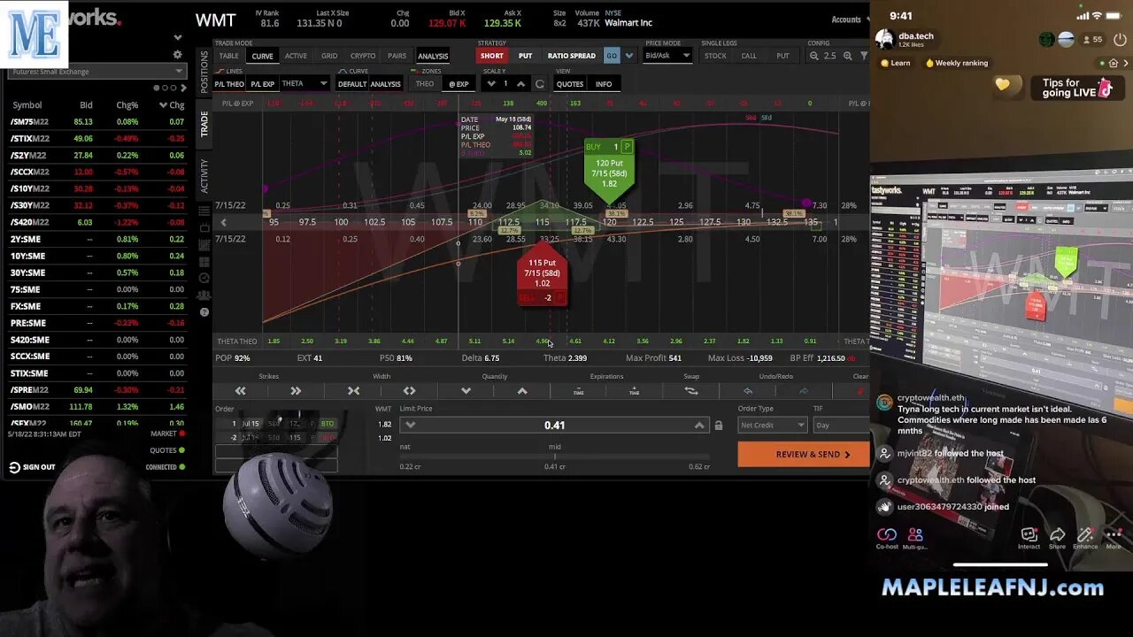This screenshot has width=1133, height=637.
Task: Raise limit price with right chevron
Action: coord(698,426)
